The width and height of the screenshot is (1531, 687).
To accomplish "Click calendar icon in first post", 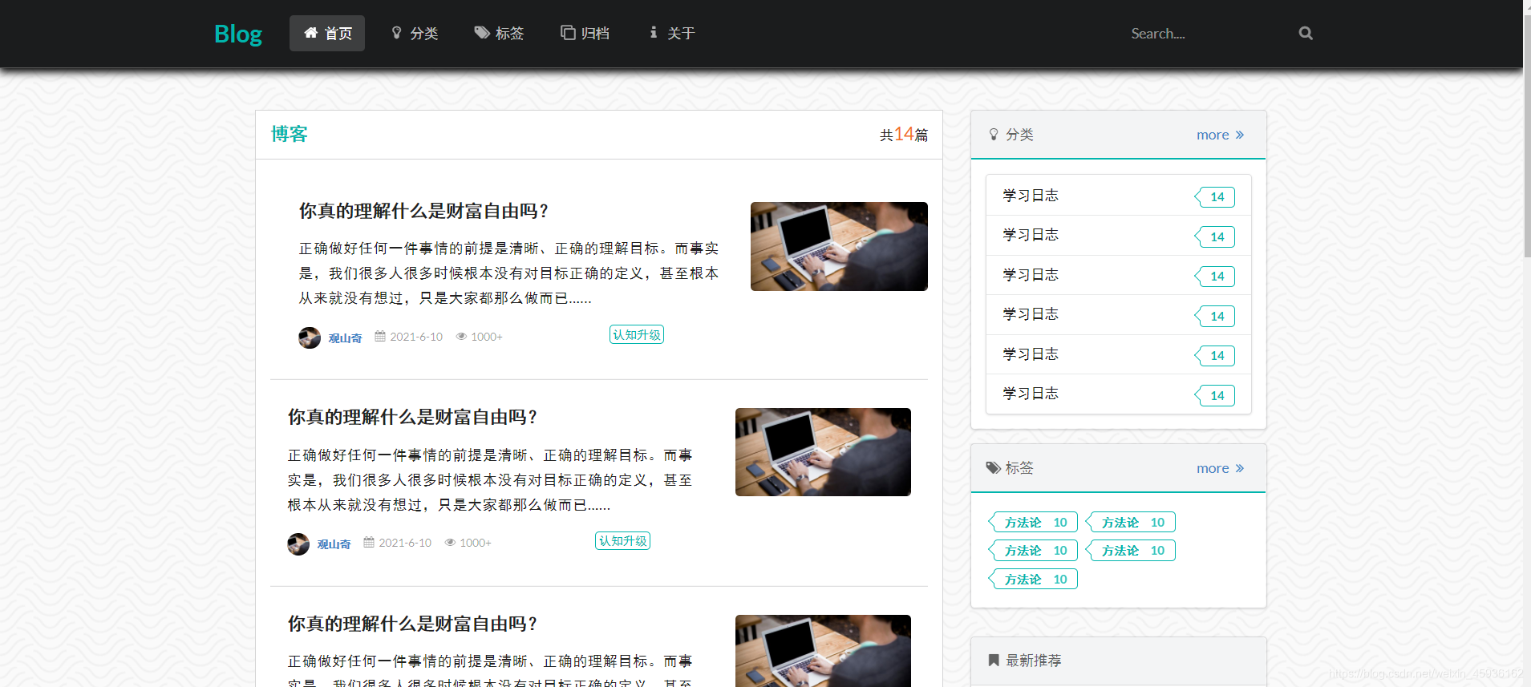I will click(380, 337).
